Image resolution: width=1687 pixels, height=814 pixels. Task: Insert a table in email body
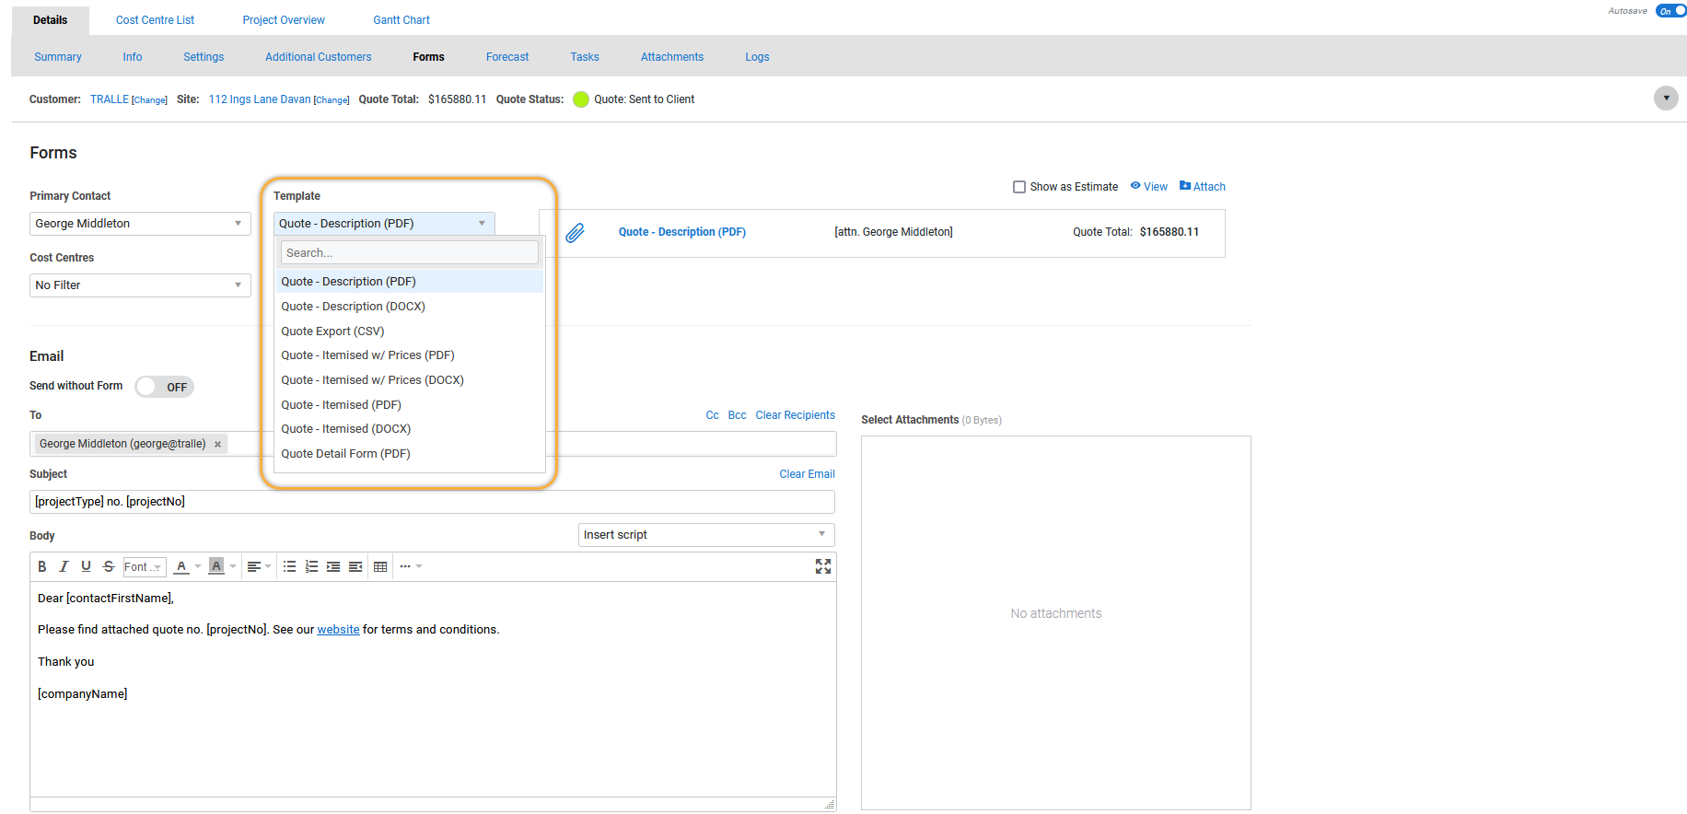click(380, 566)
